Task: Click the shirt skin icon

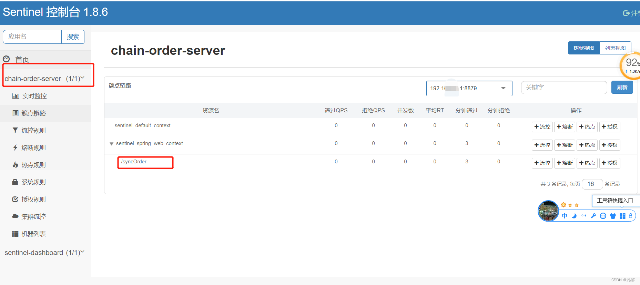Action: (613, 216)
